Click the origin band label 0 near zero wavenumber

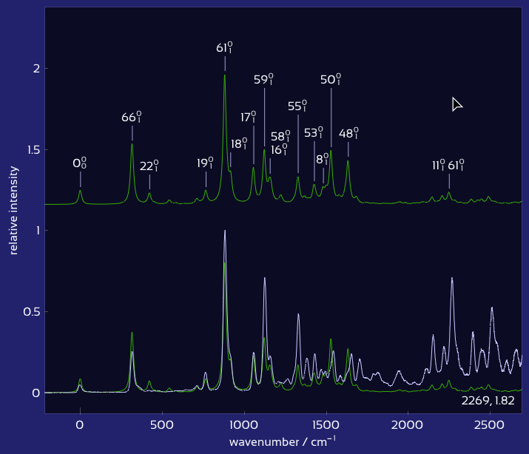(80, 163)
